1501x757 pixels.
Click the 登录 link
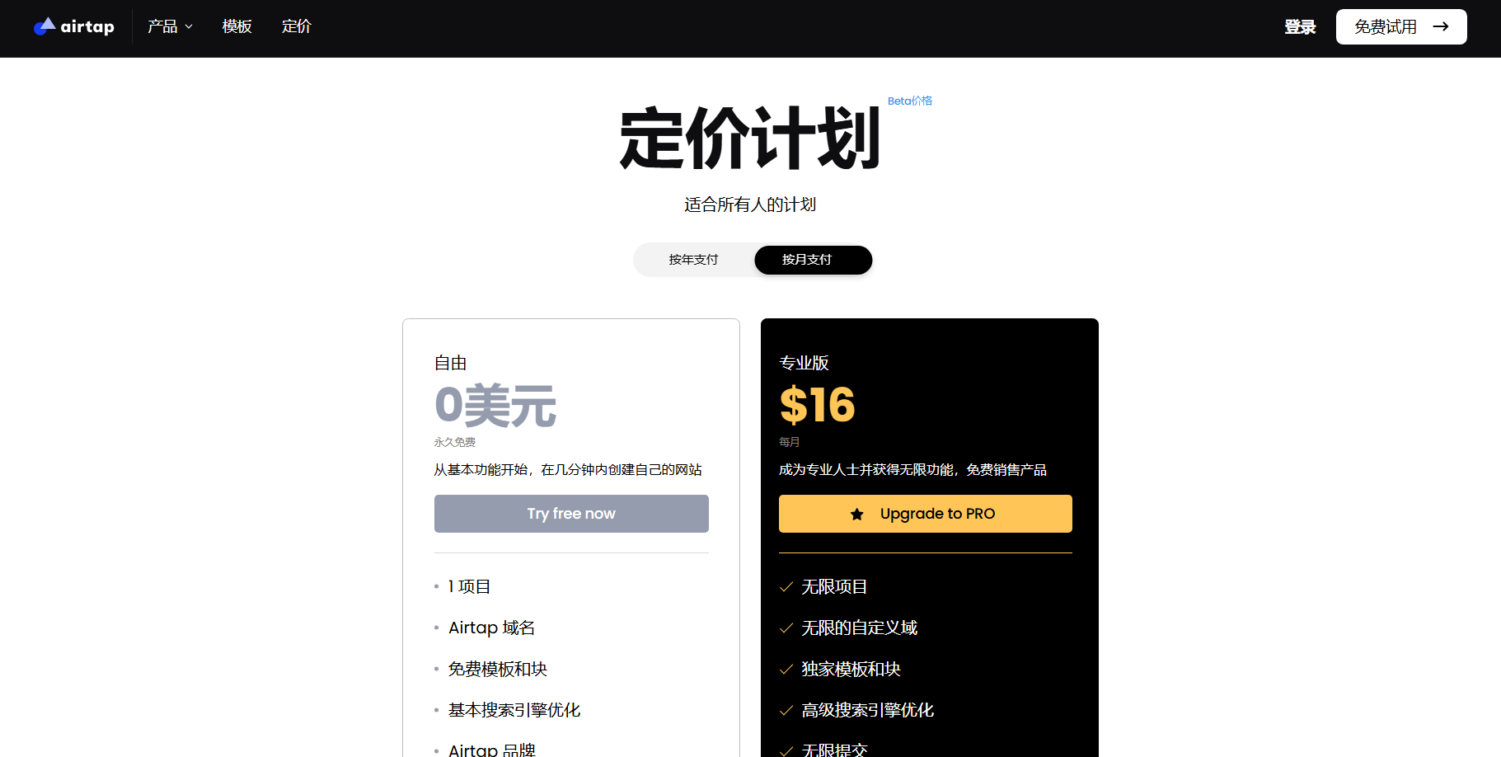(x=1300, y=27)
